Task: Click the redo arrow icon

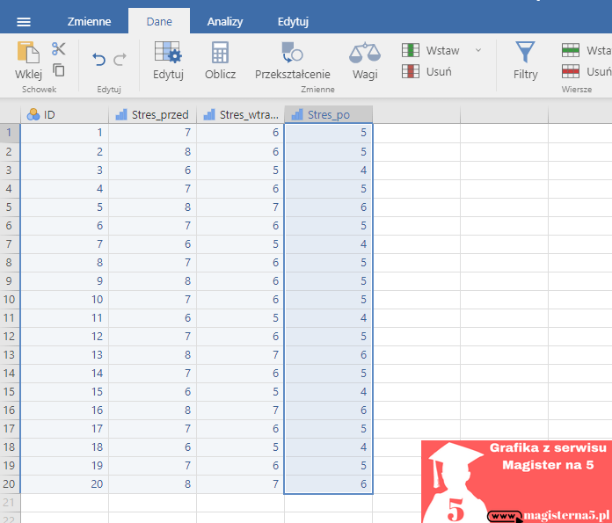Action: (120, 59)
